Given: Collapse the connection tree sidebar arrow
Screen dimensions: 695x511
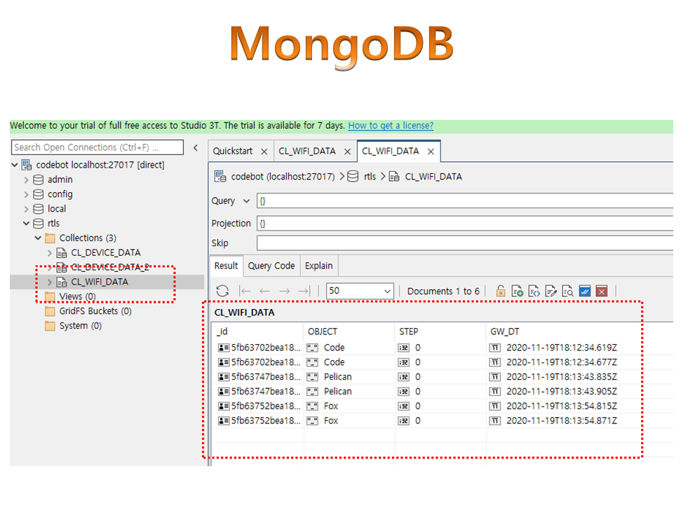Looking at the screenshot, I should [196, 148].
